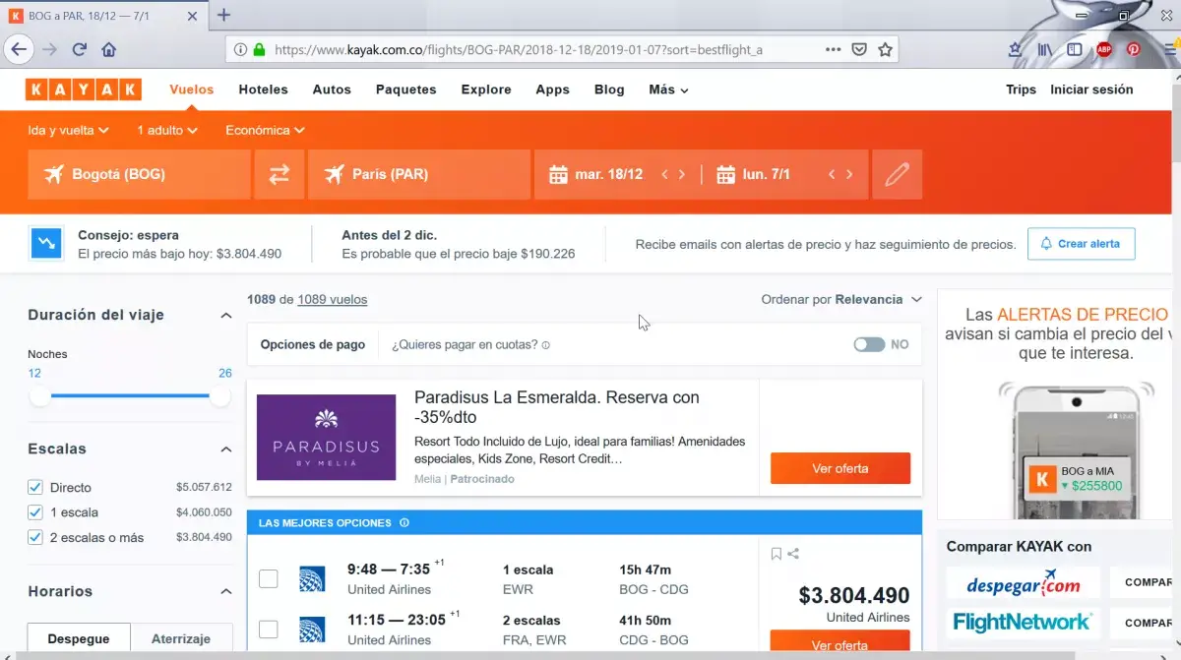Click the Crear alerta button
The image size is (1181, 660).
1081,244
